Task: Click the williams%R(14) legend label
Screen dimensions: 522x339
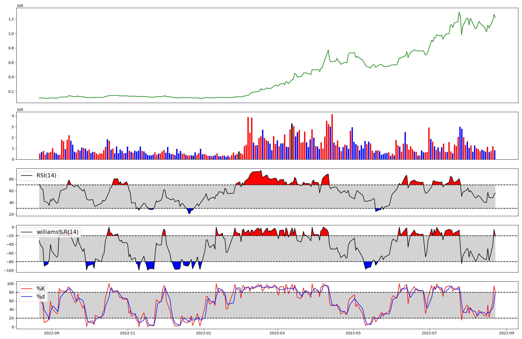Action: point(57,232)
